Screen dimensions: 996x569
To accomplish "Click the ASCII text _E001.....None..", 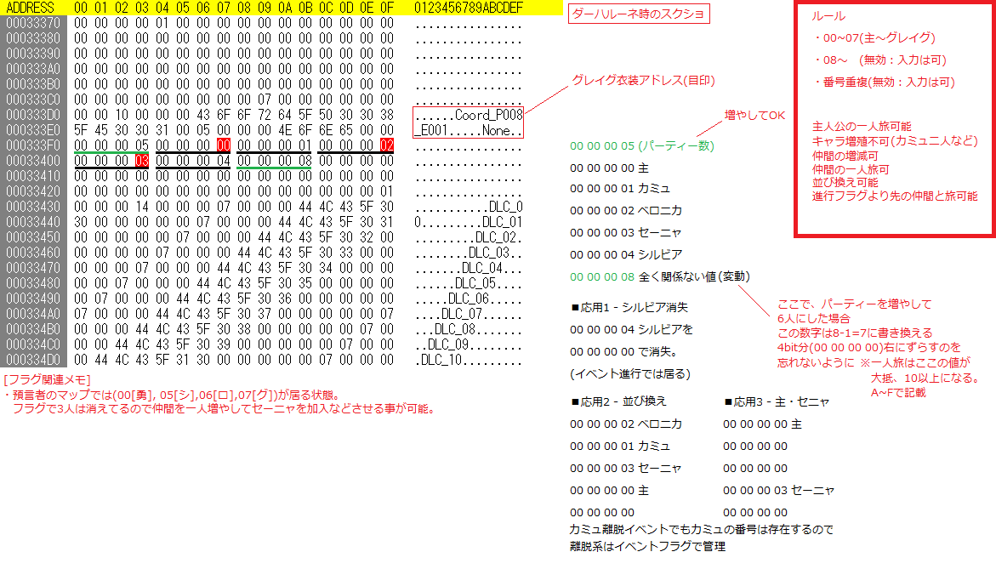I will point(469,130).
